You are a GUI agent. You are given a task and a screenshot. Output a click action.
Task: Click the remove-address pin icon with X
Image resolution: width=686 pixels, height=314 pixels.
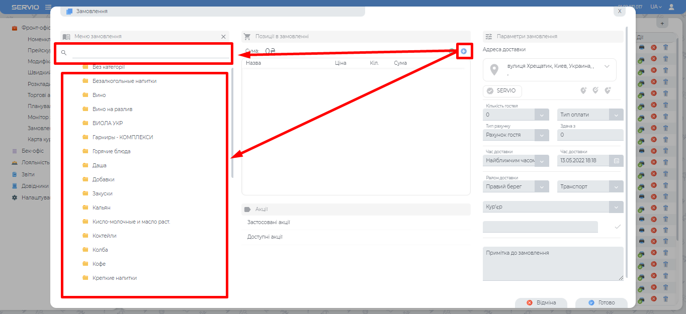pos(608,91)
